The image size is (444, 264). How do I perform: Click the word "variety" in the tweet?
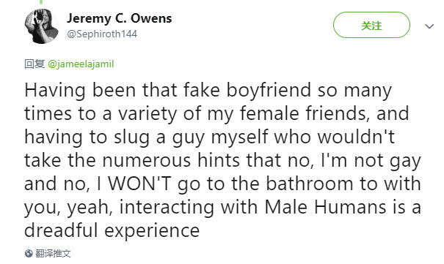pyautogui.click(x=148, y=114)
